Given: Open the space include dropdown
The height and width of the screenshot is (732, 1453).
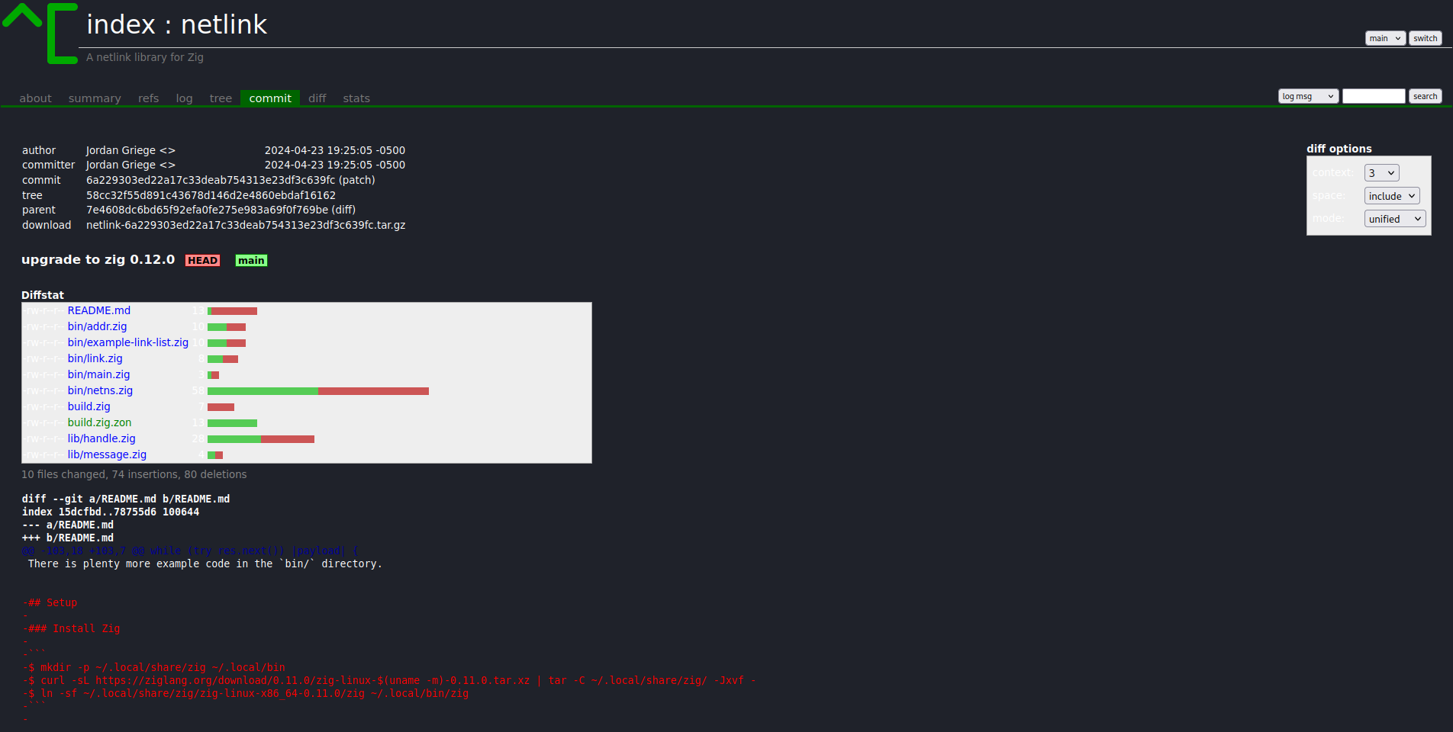Looking at the screenshot, I should point(1392,196).
